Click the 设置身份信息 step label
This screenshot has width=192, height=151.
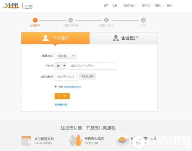[71, 25]
